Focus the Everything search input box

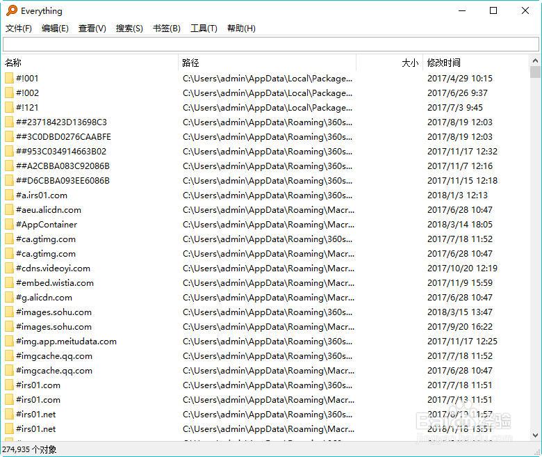(x=271, y=44)
